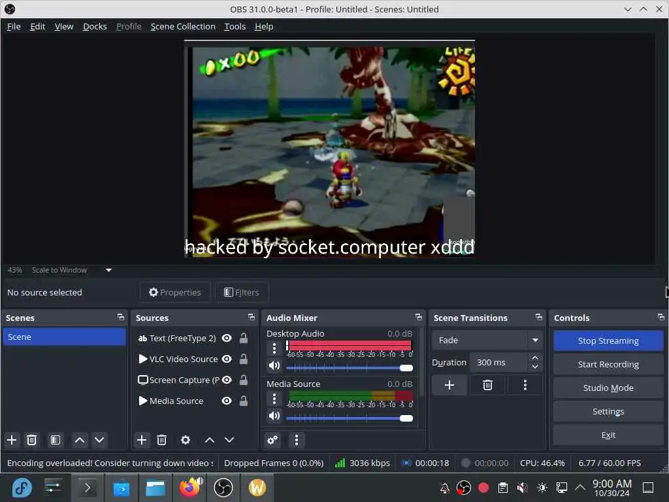
Task: Mute Media Source speaker icon
Action: (x=274, y=416)
